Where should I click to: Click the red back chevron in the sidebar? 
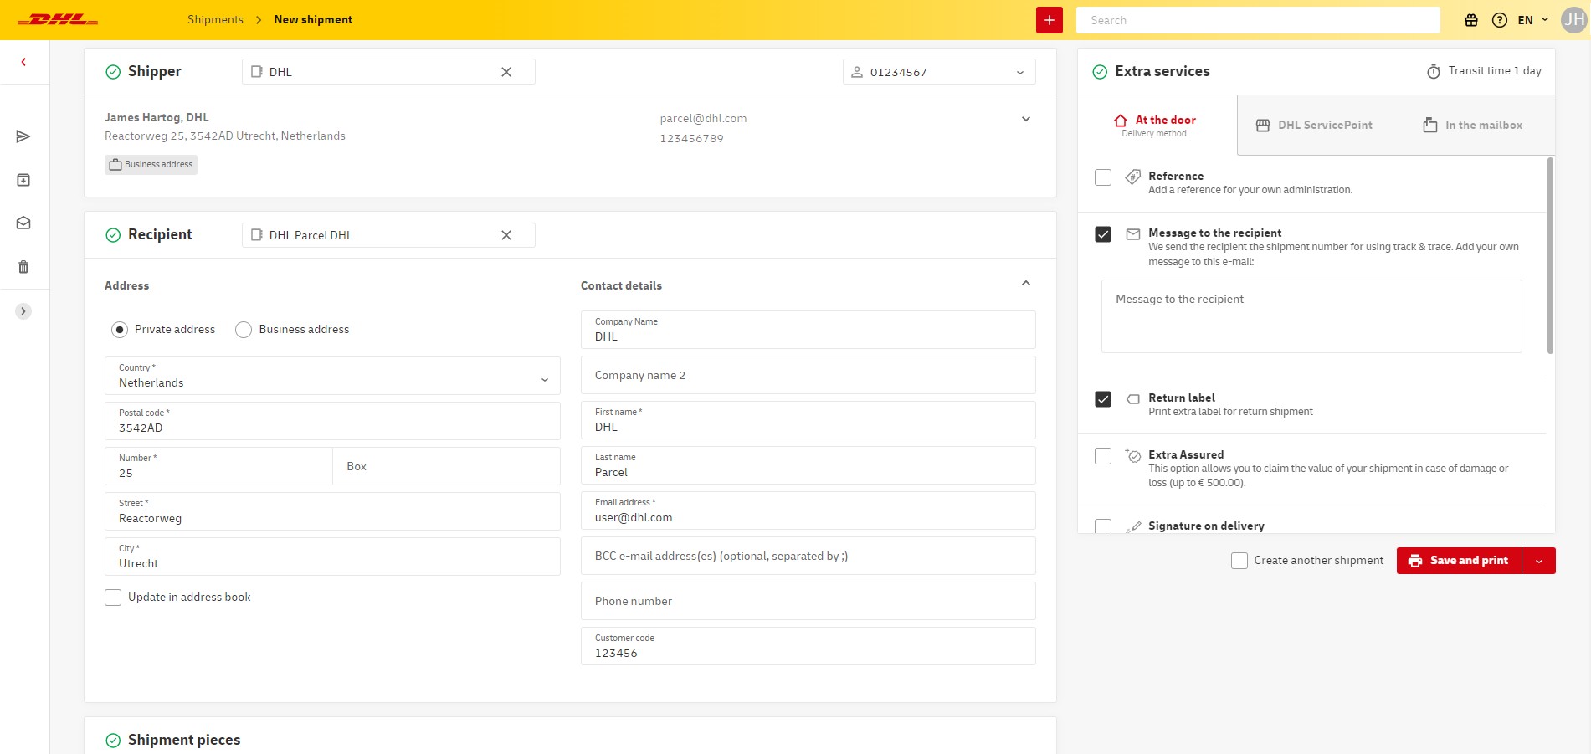pos(23,62)
